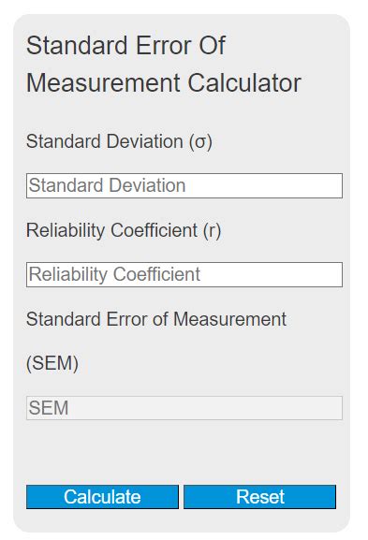Click the (SEM) label text

pos(52,363)
